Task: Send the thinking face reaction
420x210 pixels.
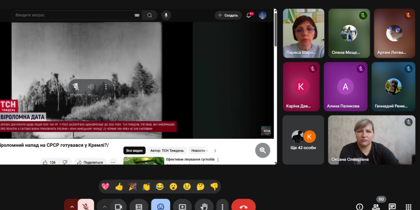Action: click(x=201, y=187)
